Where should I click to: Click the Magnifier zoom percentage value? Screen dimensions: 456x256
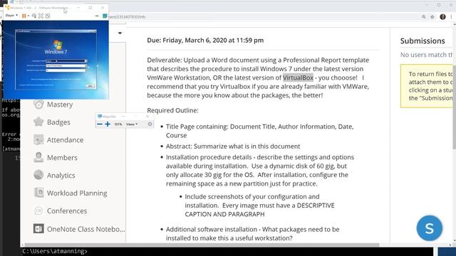click(x=118, y=124)
